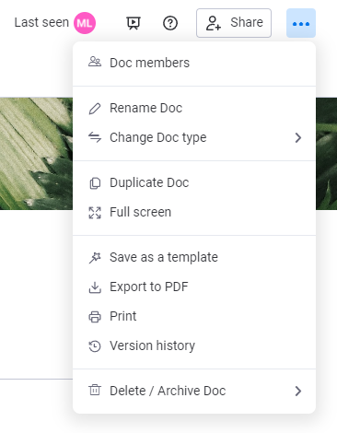Image resolution: width=337 pixels, height=433 pixels.
Task: Click the Delete / Archive trash icon
Action: (95, 390)
